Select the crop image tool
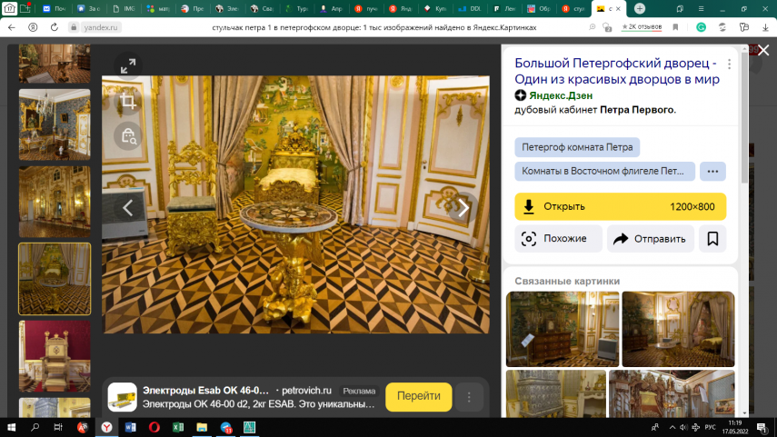This screenshot has width=777, height=437. [x=128, y=101]
